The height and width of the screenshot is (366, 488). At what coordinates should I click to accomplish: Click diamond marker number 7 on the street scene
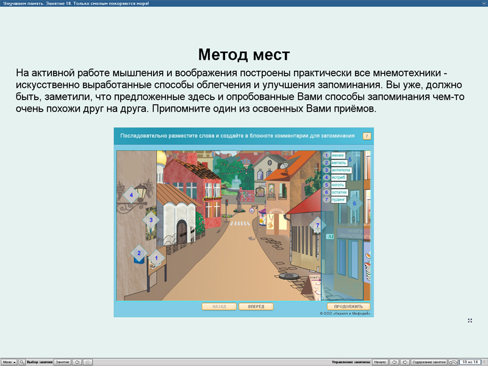point(317,226)
